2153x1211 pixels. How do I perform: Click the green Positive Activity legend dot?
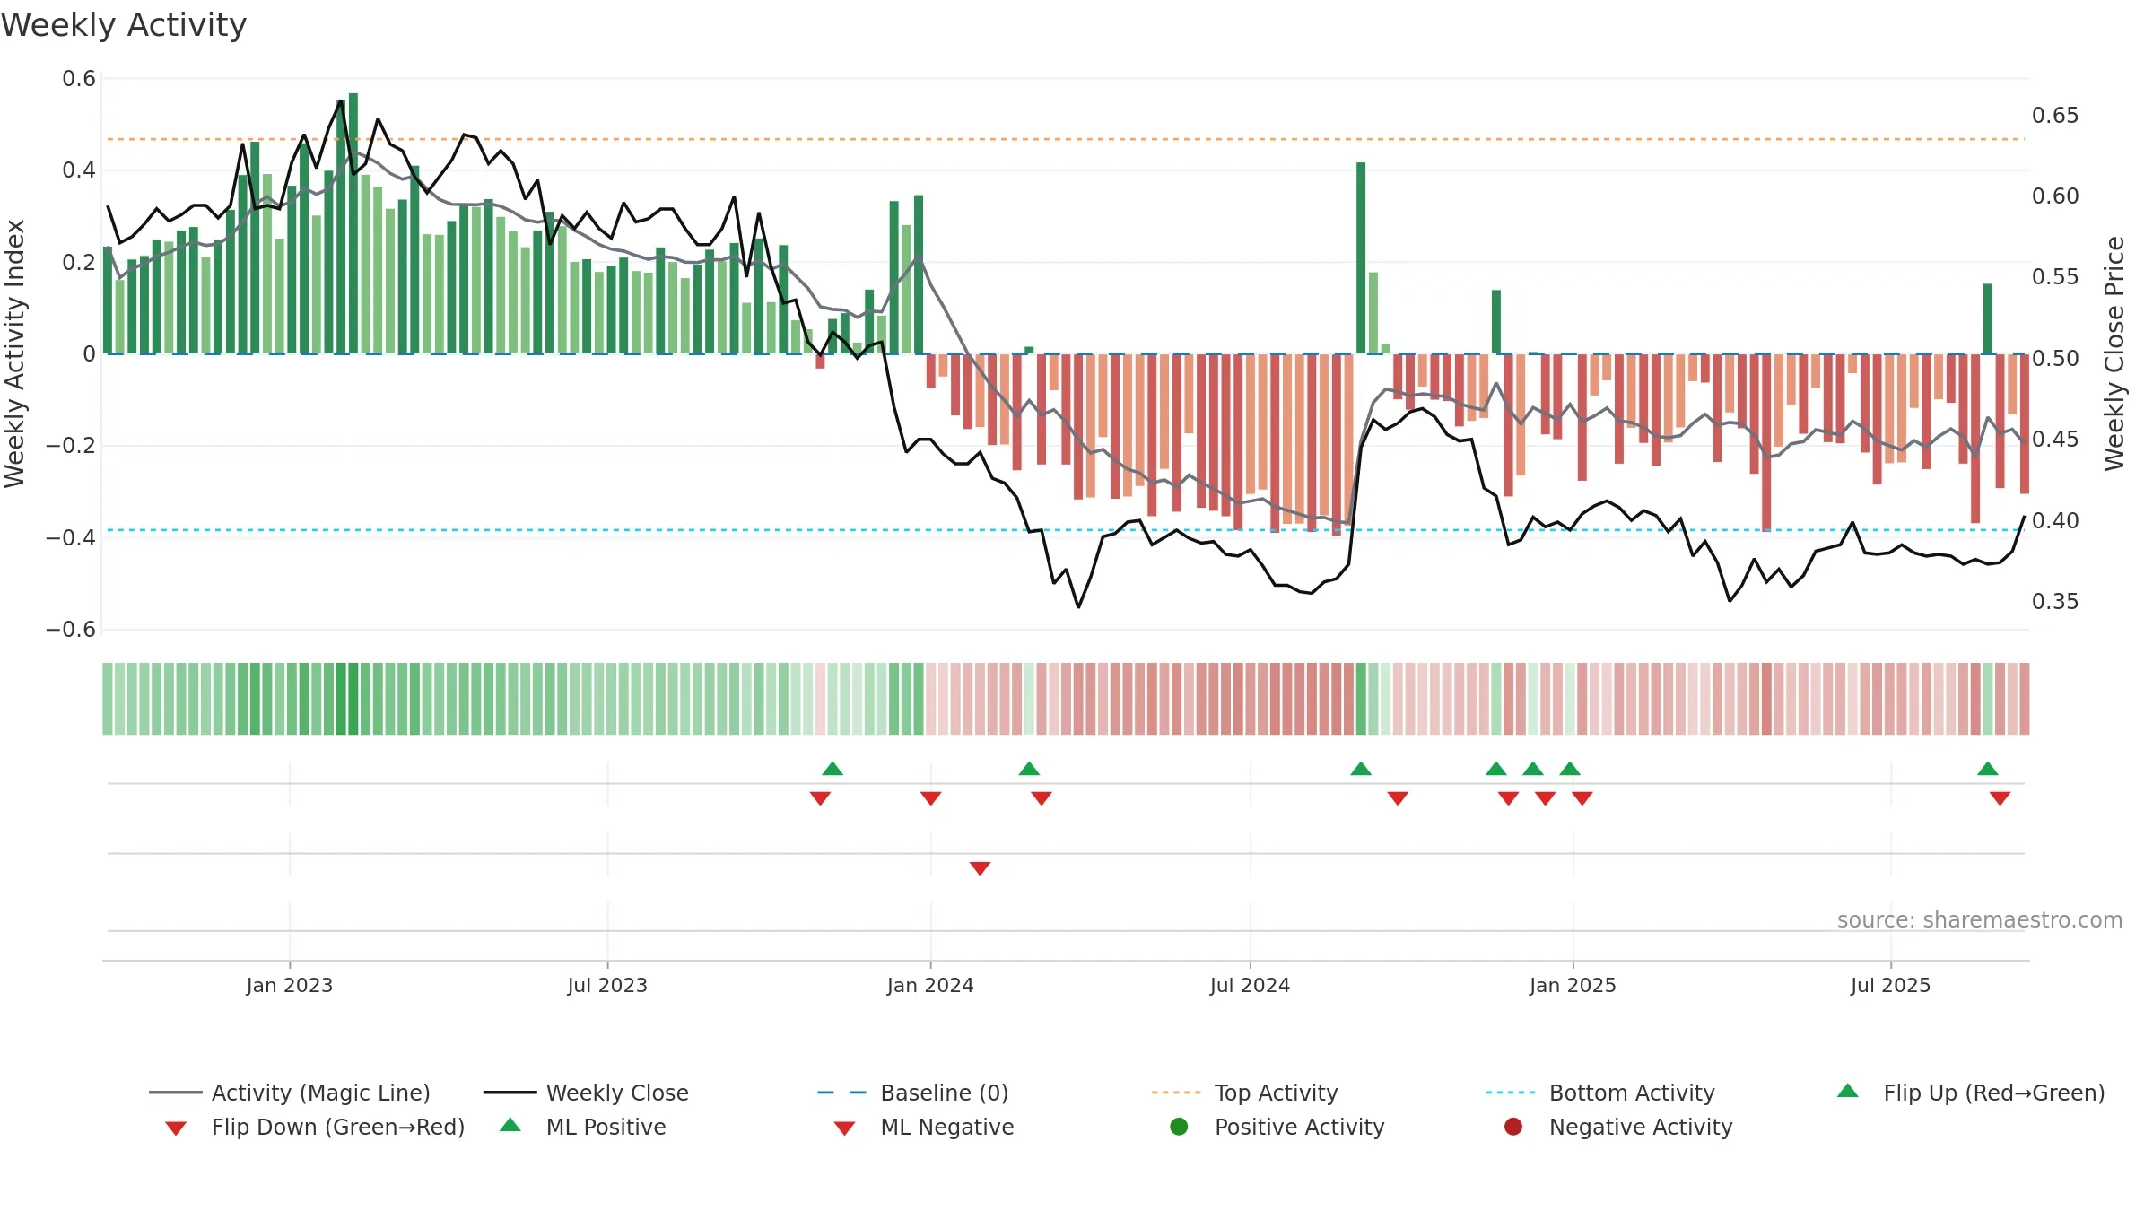1180,1127
